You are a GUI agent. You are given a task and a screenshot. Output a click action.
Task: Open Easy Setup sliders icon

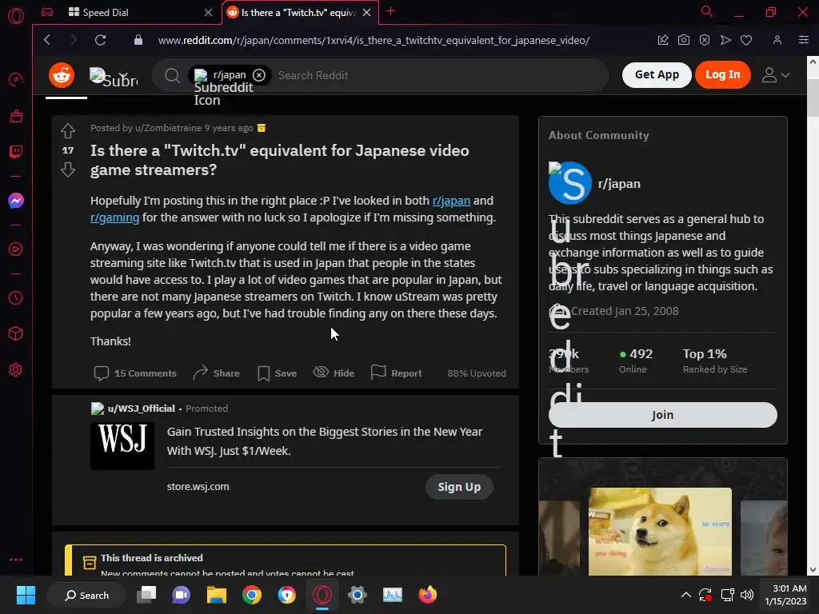coord(803,40)
